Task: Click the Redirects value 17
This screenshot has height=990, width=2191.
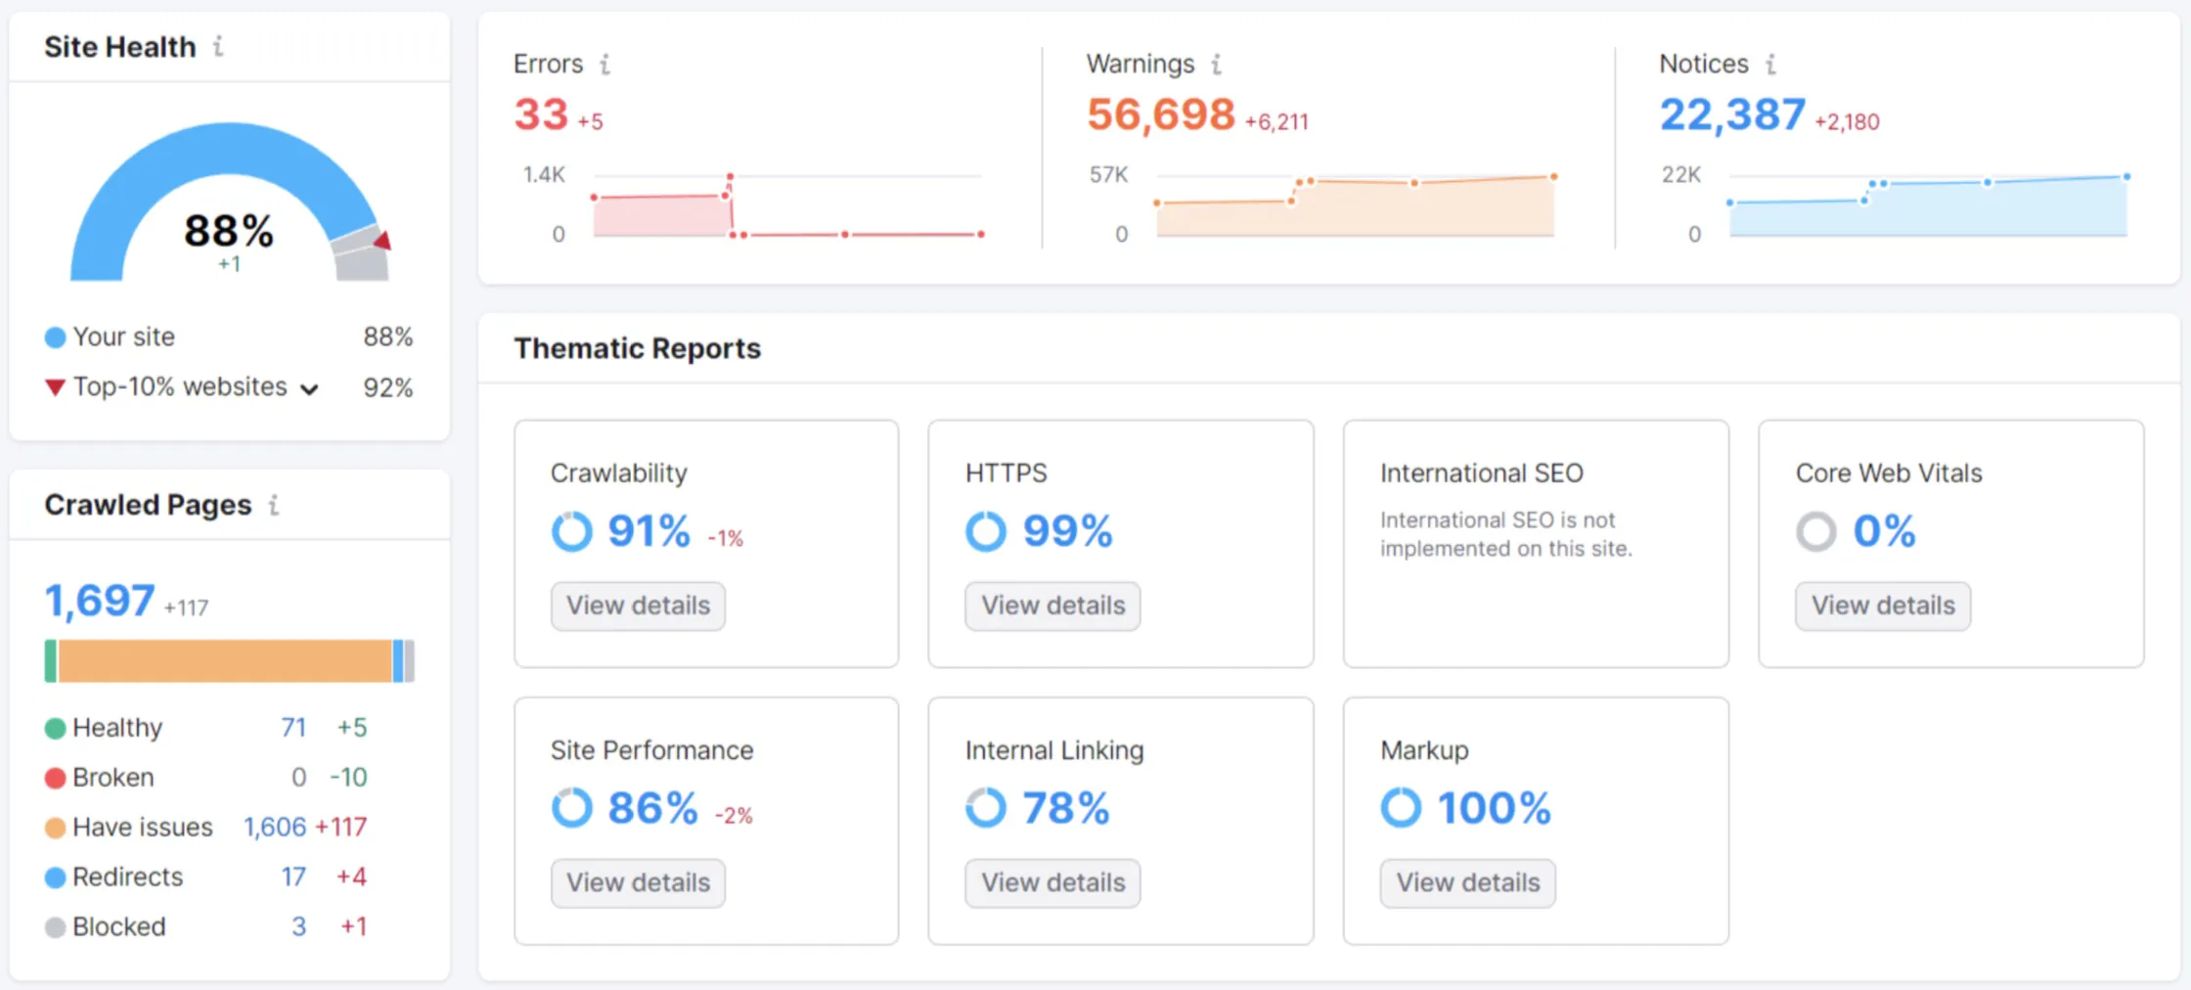Action: point(293,877)
